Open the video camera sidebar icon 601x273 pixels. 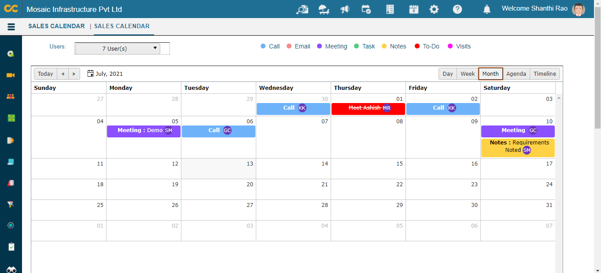(x=11, y=75)
